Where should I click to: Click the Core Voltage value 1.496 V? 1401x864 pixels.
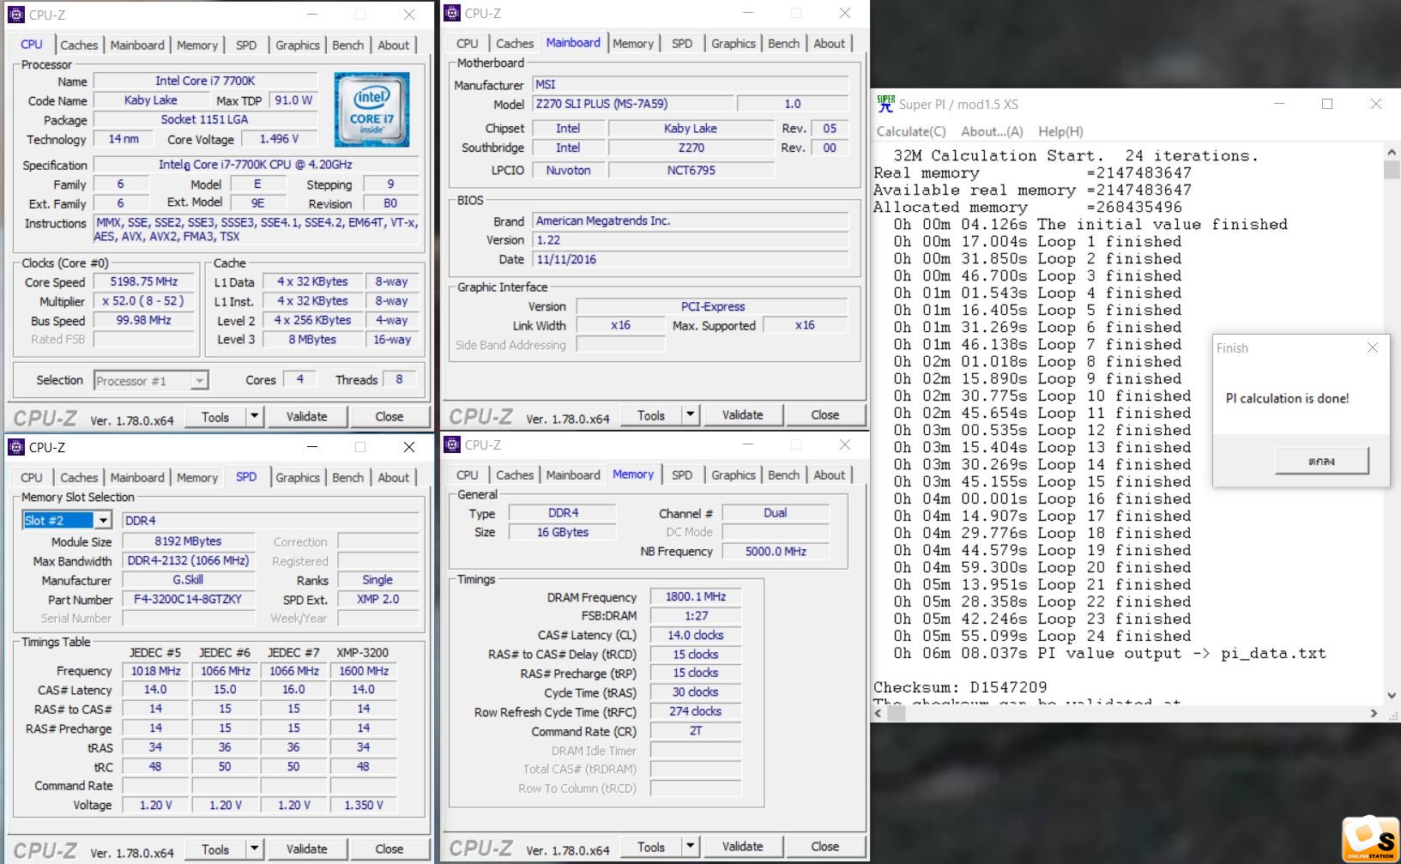(280, 139)
